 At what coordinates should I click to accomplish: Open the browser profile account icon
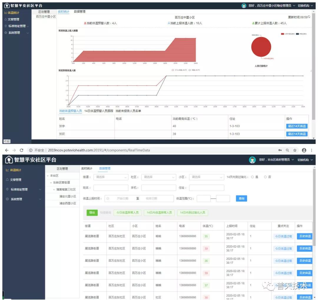click(x=304, y=150)
